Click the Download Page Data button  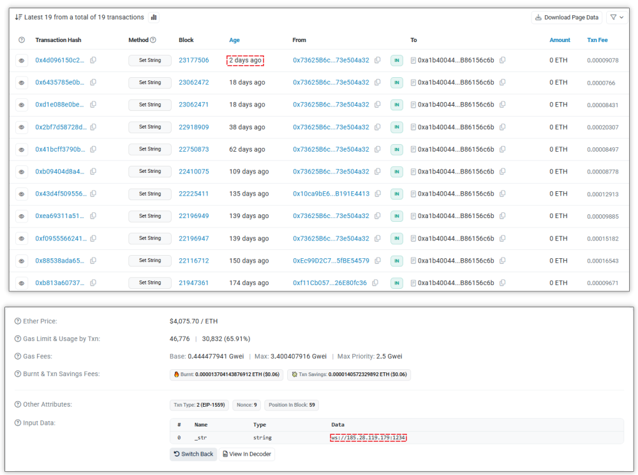coord(567,17)
